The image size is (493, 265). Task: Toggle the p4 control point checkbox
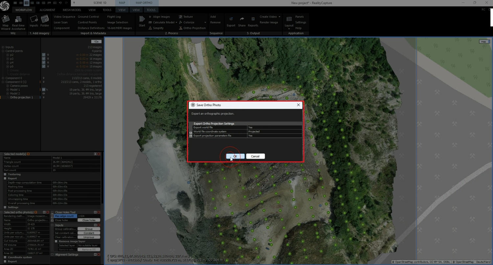[x=43, y=62]
